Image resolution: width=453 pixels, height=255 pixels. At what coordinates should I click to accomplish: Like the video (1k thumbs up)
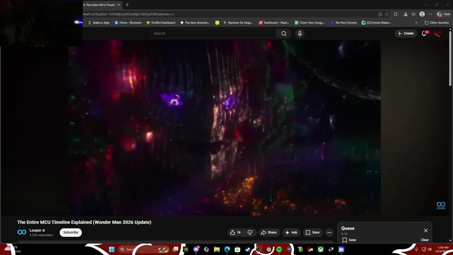coord(235,232)
